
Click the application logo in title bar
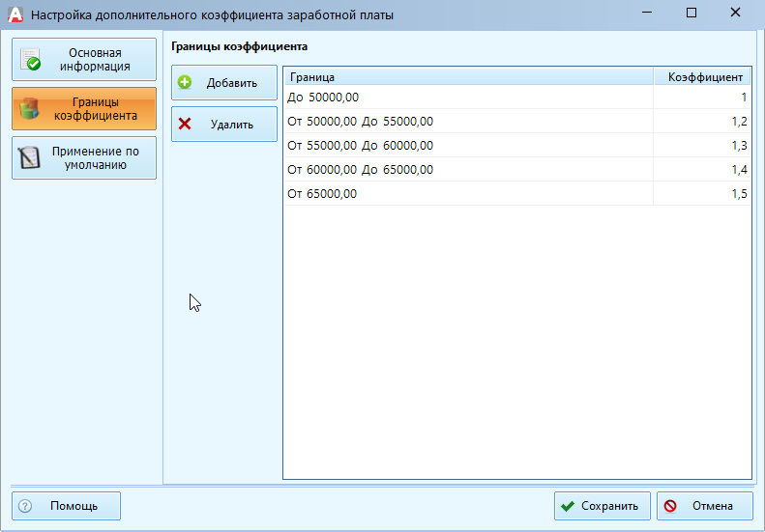(15, 14)
